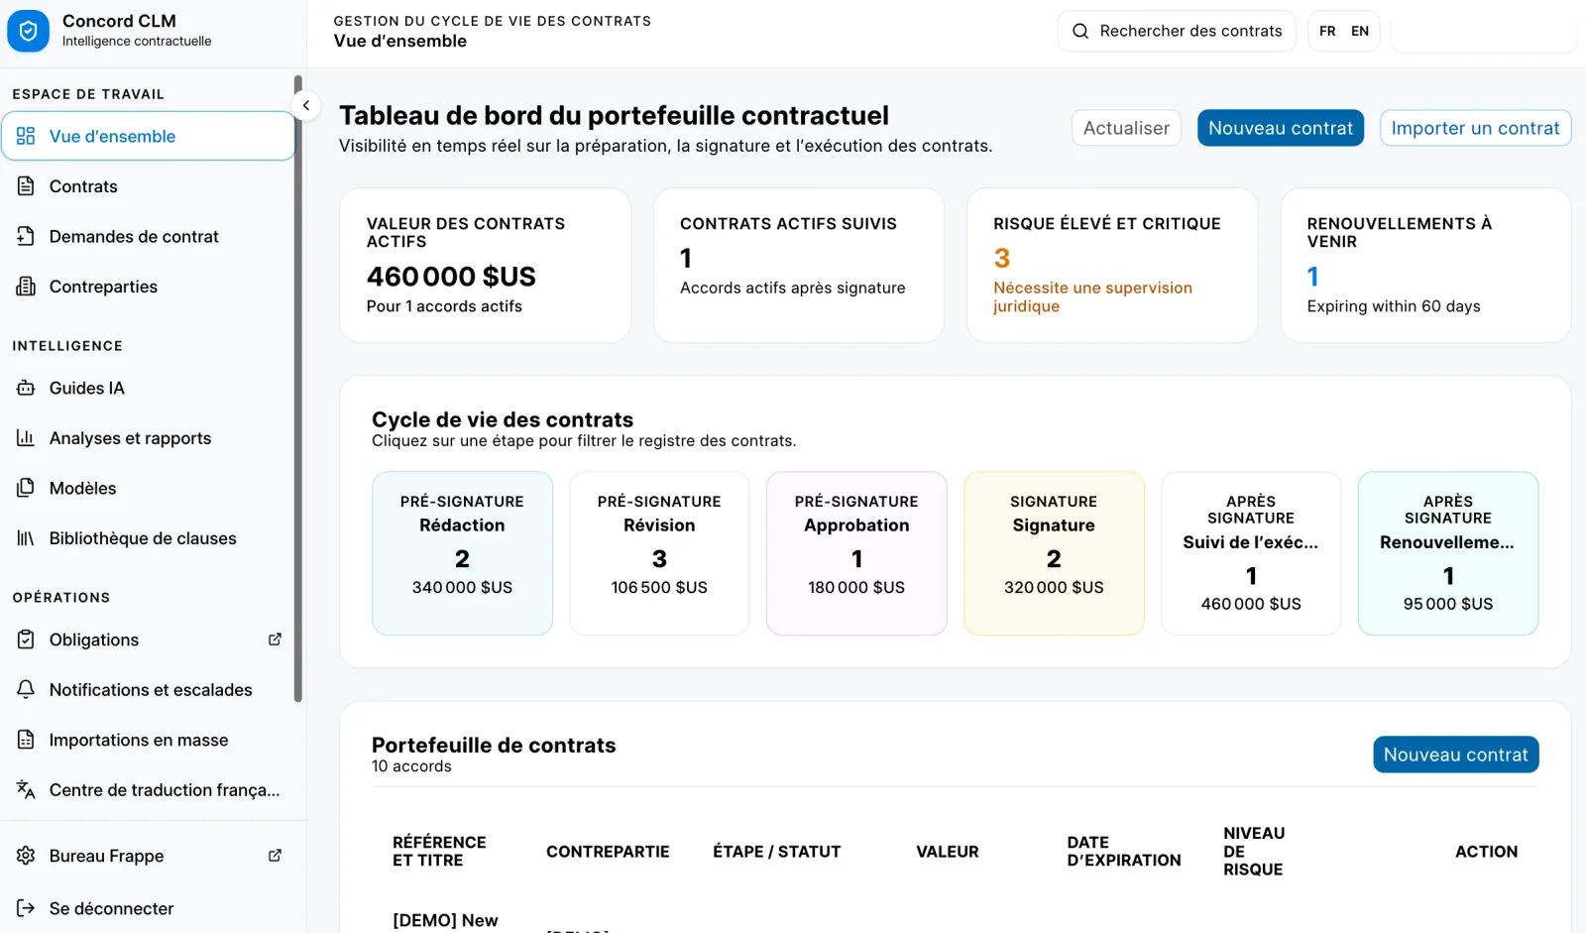Select Se déconnecter in sidebar
The image size is (1586, 933).
[149, 908]
